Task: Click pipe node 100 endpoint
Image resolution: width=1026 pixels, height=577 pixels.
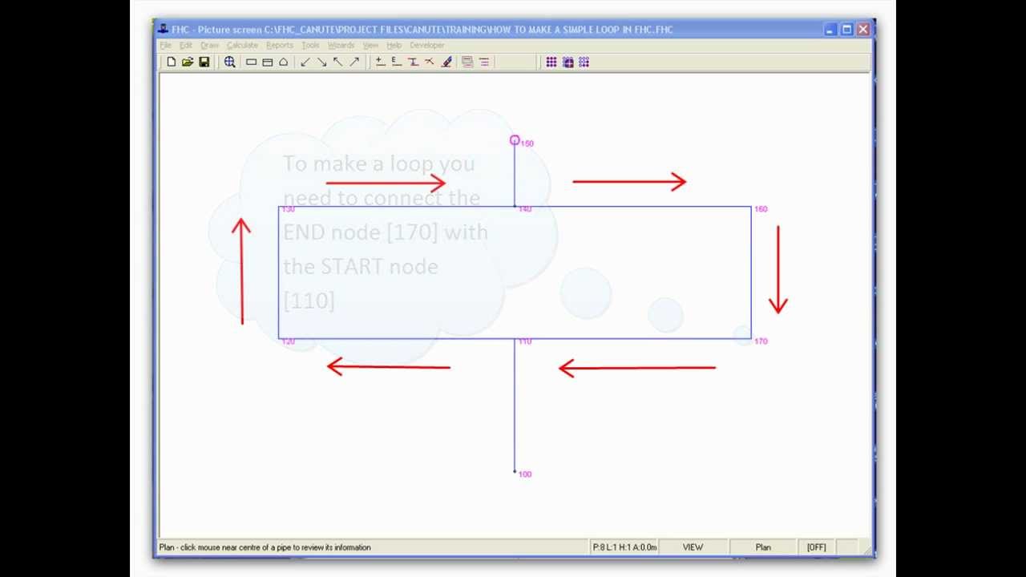Action: pos(515,472)
